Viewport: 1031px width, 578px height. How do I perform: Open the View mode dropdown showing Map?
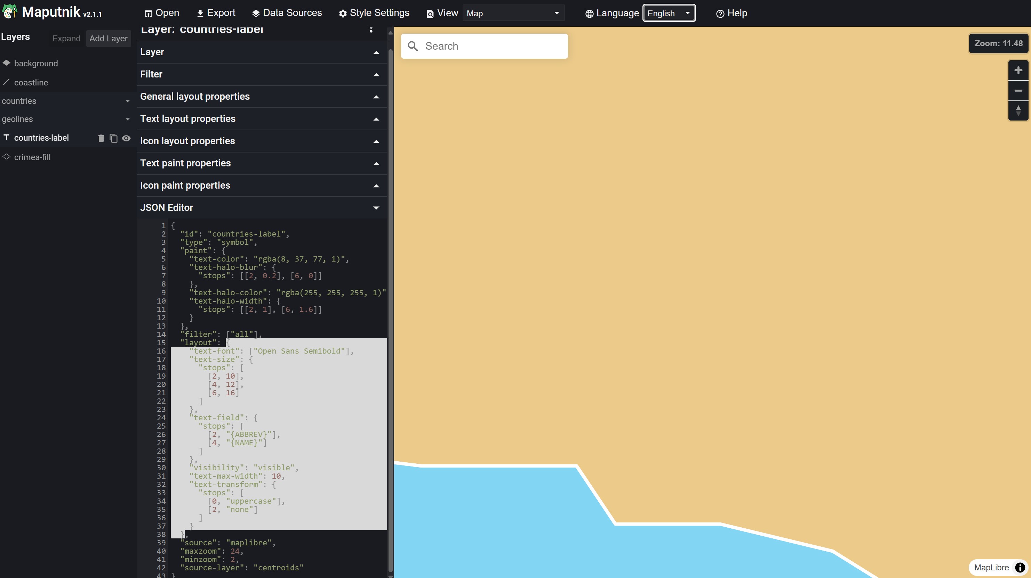[x=513, y=13]
